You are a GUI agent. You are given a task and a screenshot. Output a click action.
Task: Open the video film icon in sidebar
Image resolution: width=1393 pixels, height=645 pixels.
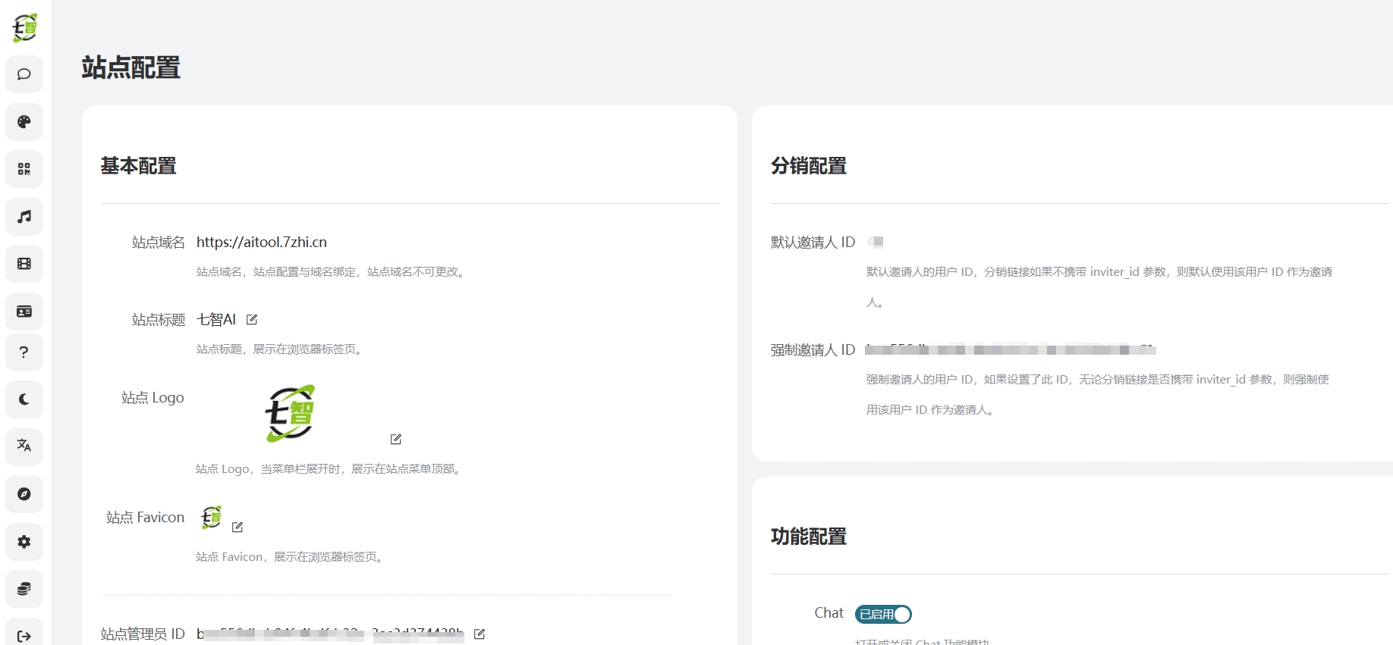[24, 264]
